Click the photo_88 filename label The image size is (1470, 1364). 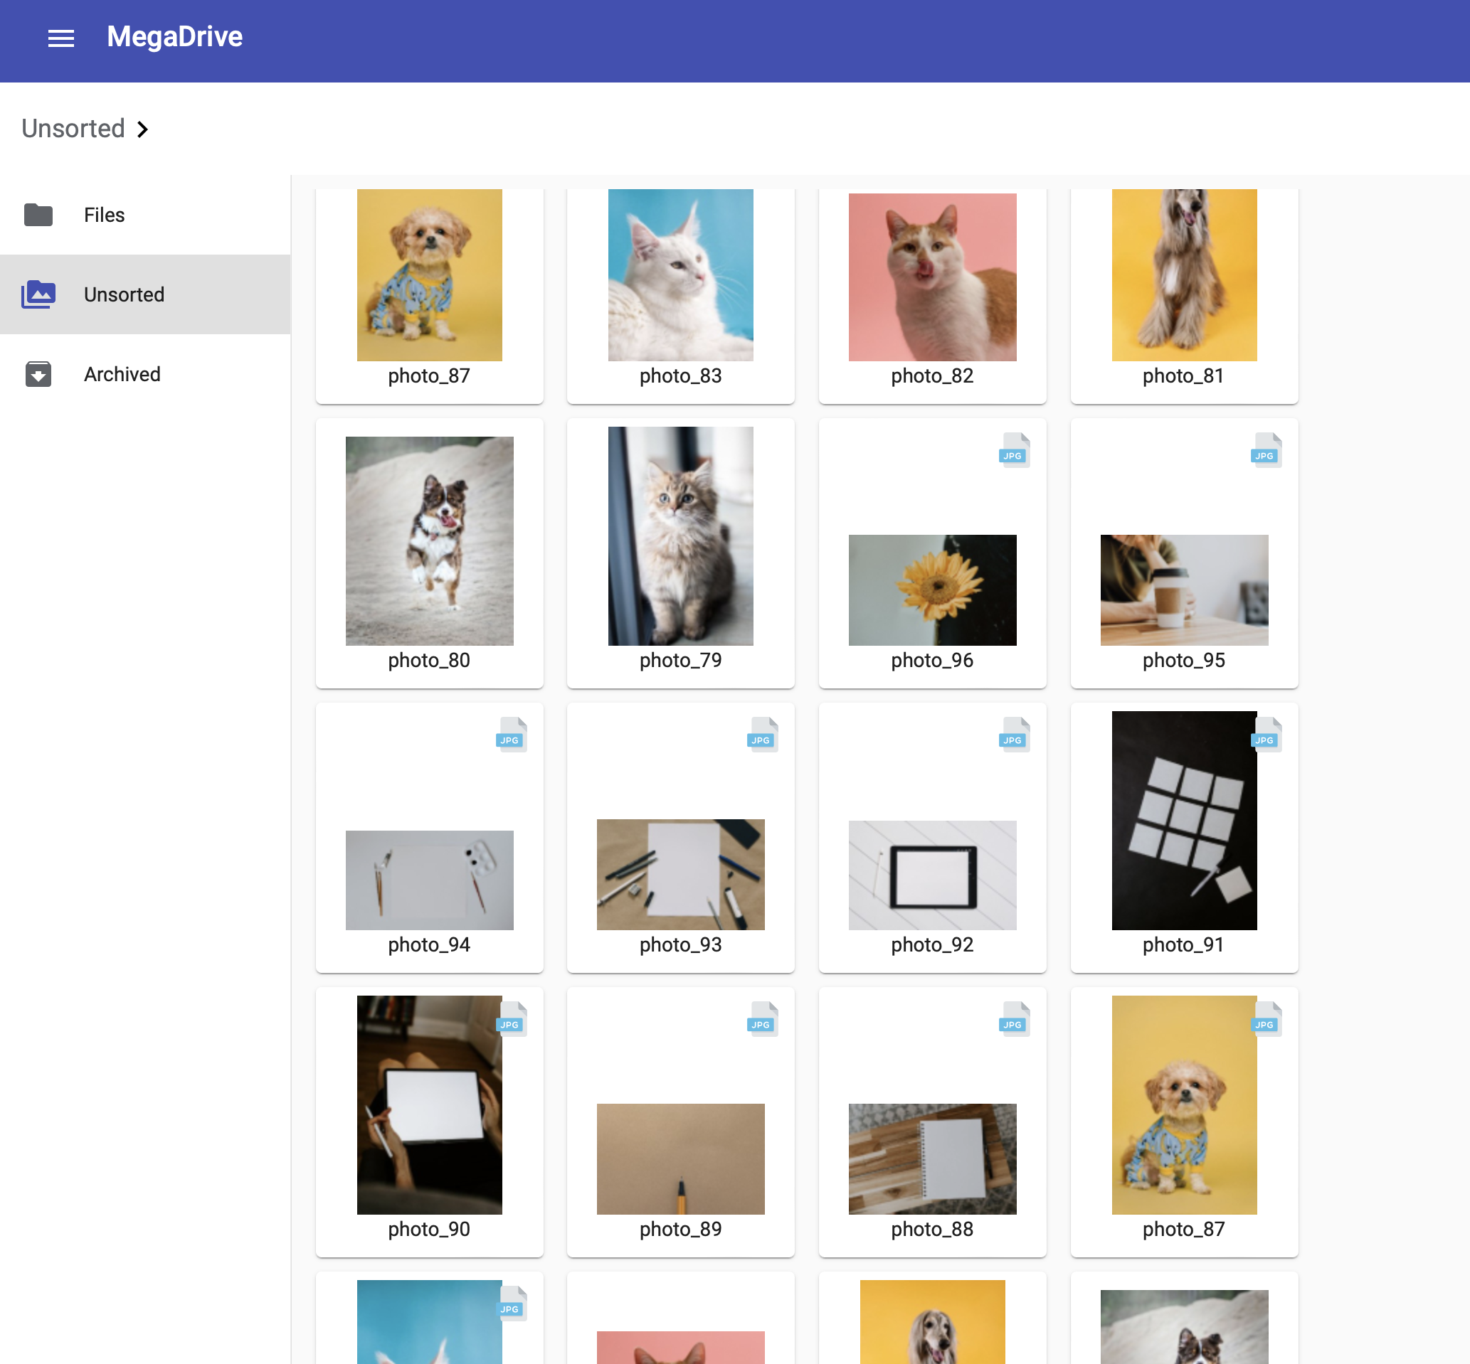933,1229
